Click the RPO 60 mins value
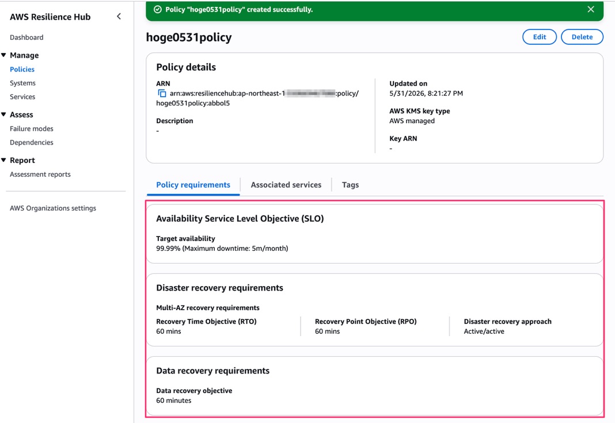The image size is (615, 423). 327,331
